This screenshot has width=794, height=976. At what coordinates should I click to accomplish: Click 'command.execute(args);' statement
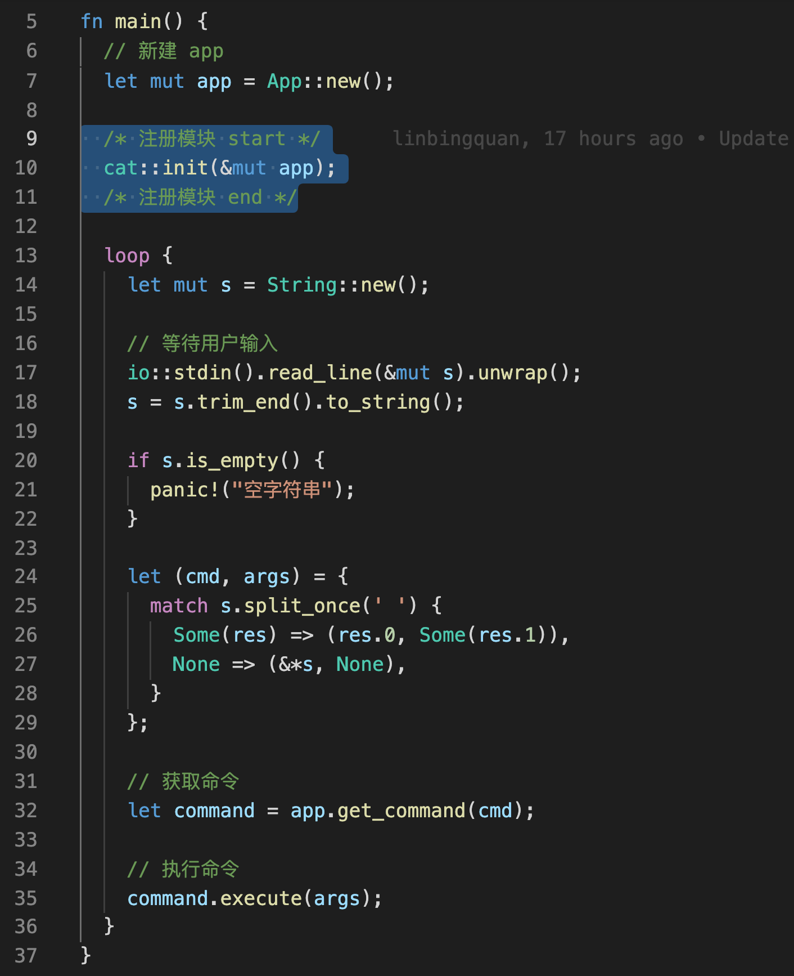click(x=255, y=898)
